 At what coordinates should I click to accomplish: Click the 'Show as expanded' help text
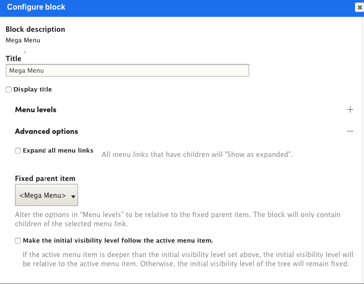point(197,155)
